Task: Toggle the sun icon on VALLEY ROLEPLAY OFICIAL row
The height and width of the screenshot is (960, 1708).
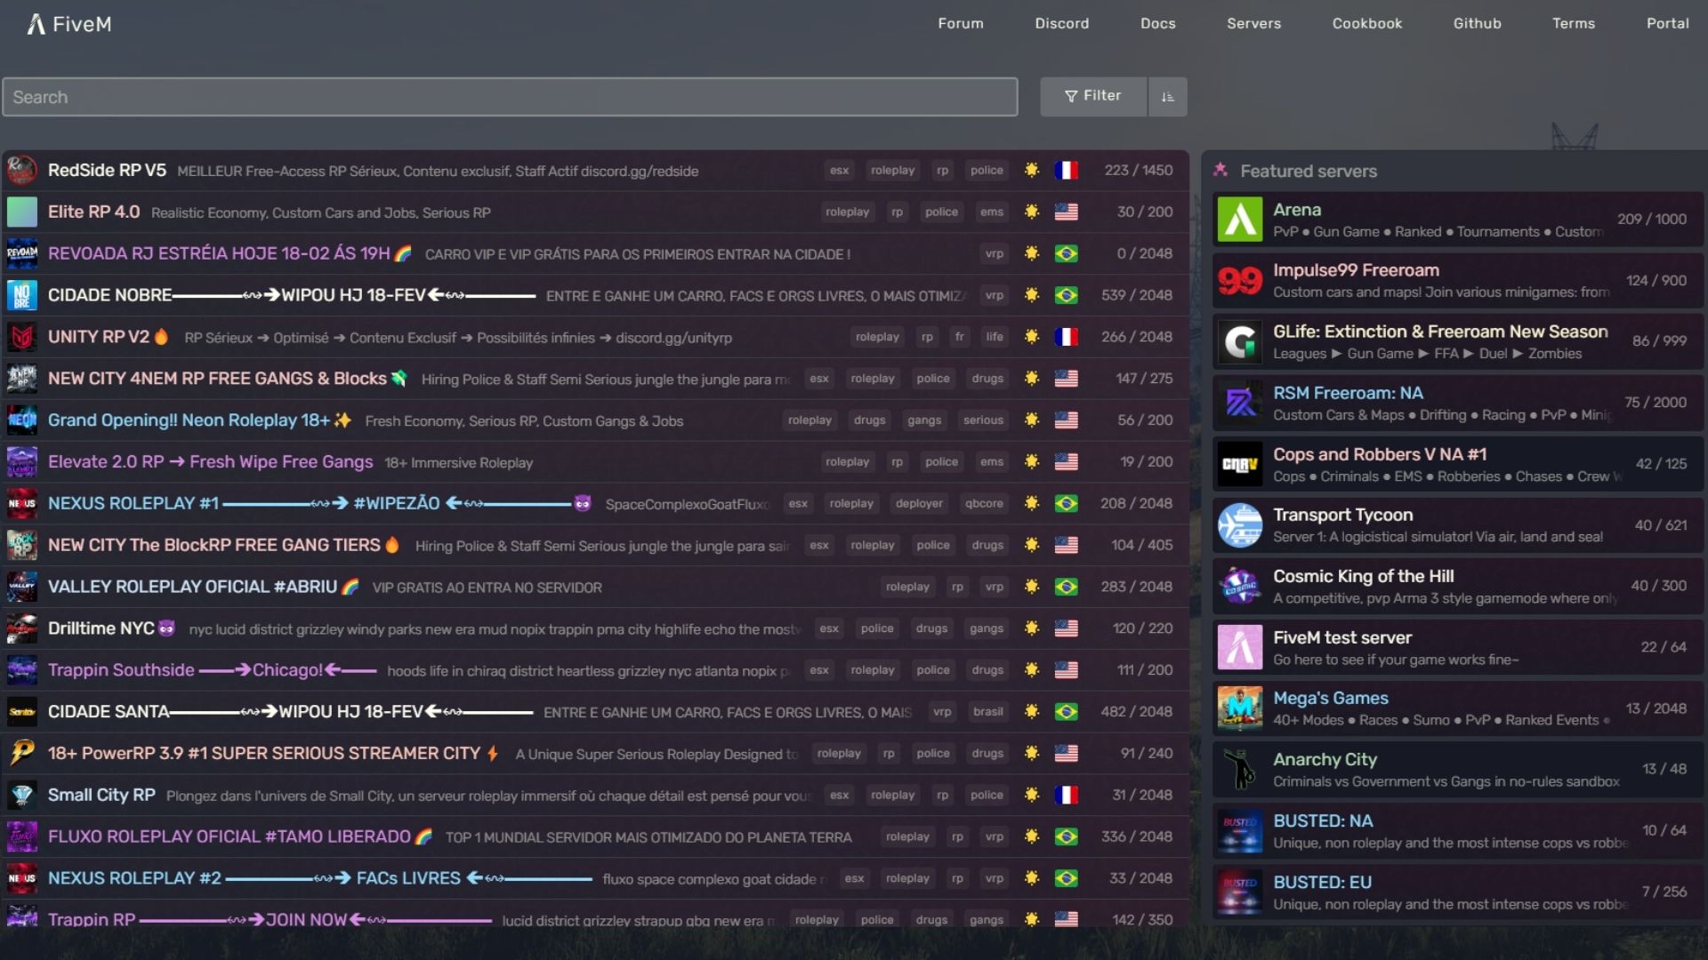Action: coord(1031,587)
